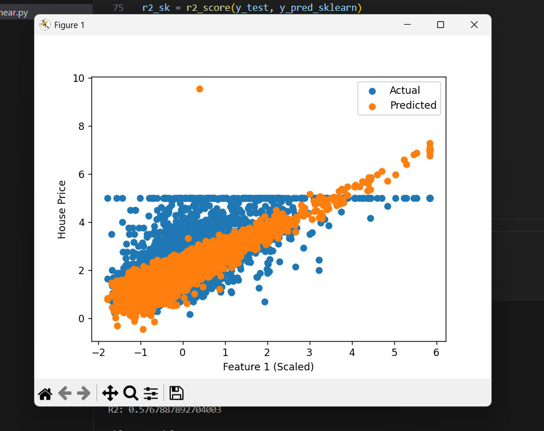Activate the Pan tool in the toolbar
The height and width of the screenshot is (431, 544).
(110, 393)
